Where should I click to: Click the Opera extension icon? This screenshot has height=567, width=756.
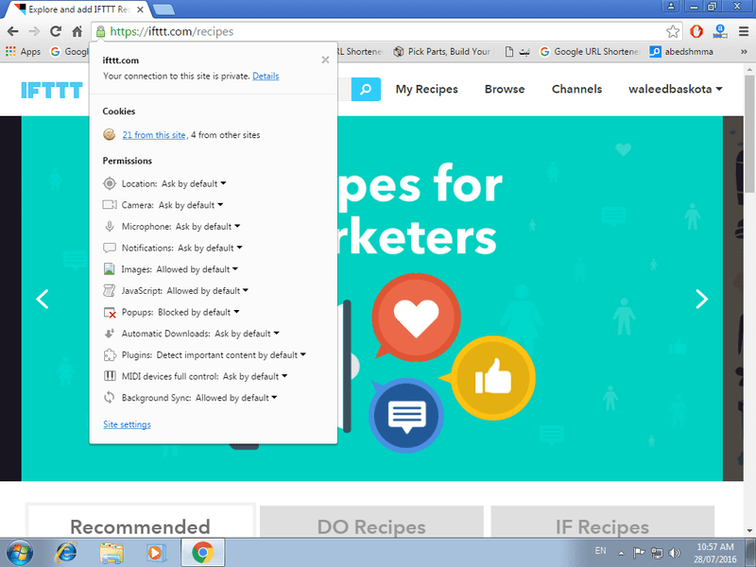coord(696,32)
